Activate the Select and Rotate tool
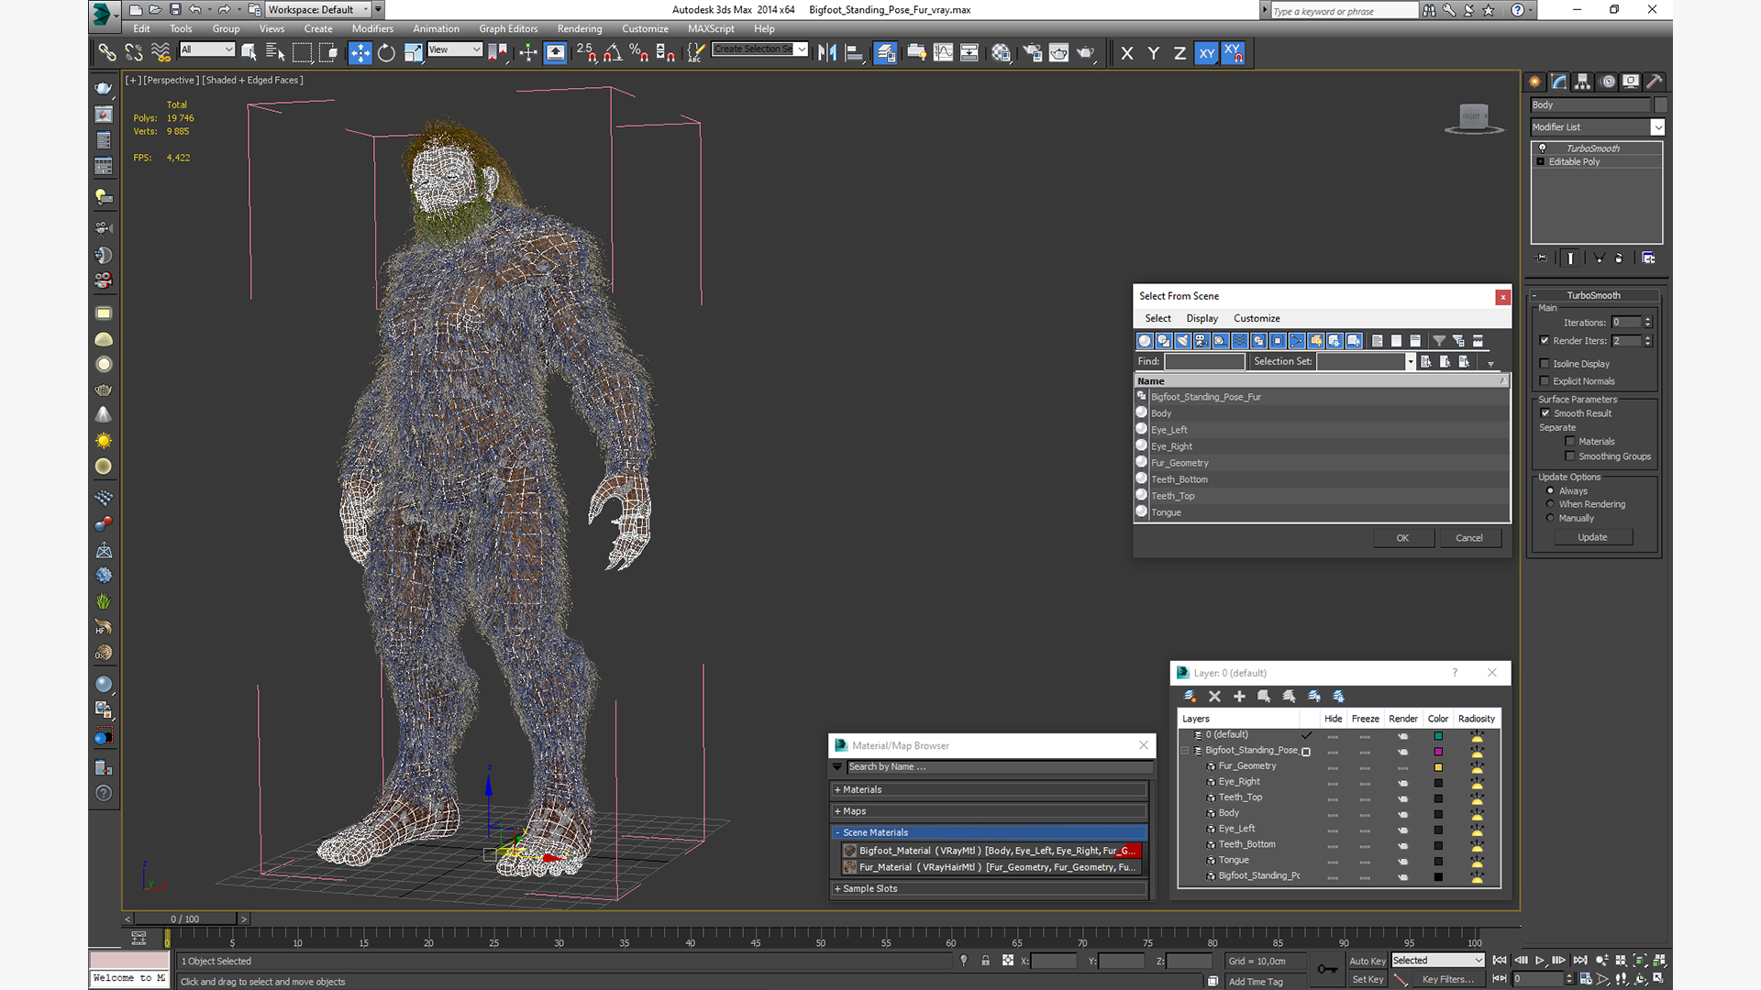 pyautogui.click(x=386, y=53)
